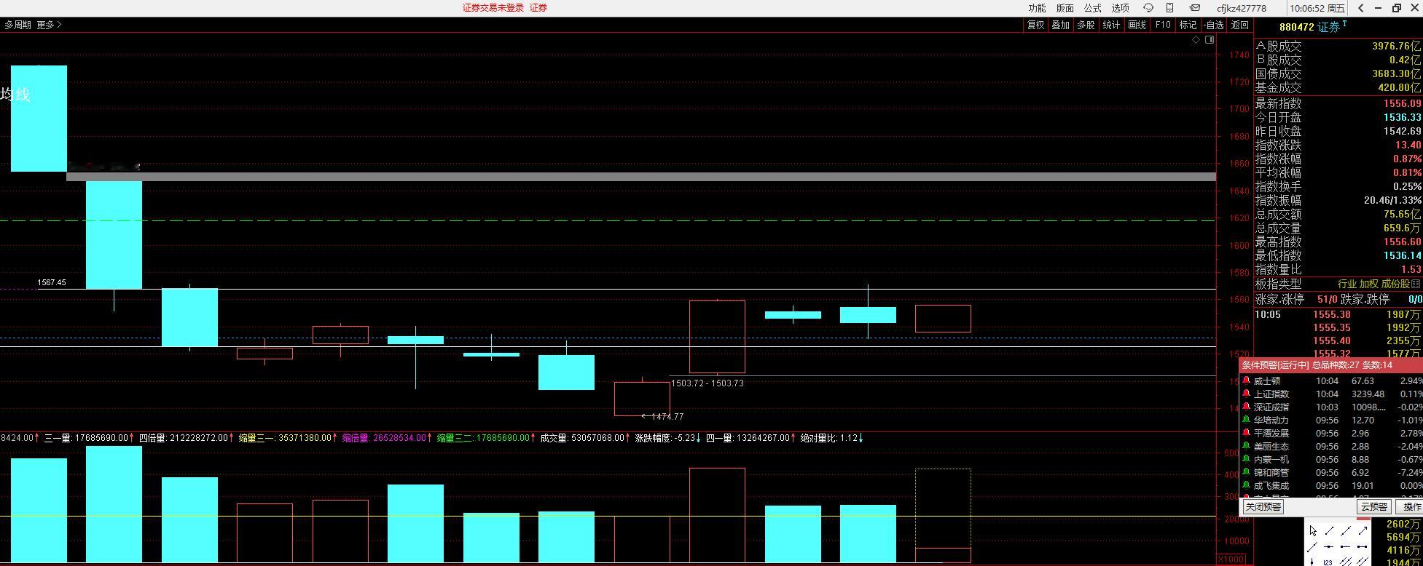Click the gray horizontal resistance band
The image size is (1423, 566).
coord(641,177)
